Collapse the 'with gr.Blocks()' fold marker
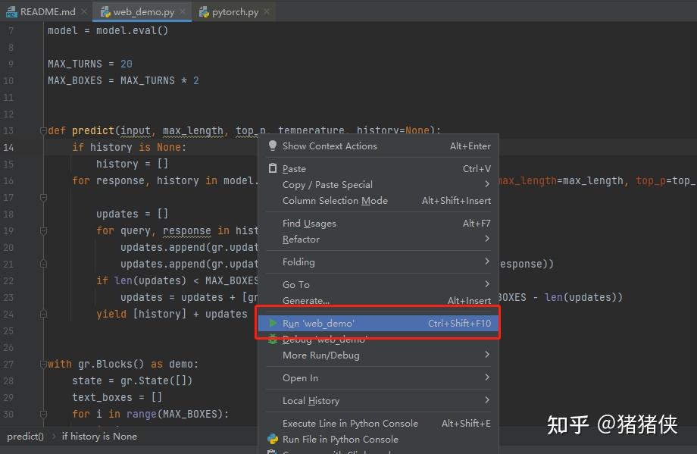This screenshot has width=697, height=454. pyautogui.click(x=43, y=364)
